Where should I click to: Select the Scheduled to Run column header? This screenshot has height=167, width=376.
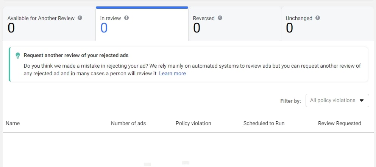[x=264, y=123]
